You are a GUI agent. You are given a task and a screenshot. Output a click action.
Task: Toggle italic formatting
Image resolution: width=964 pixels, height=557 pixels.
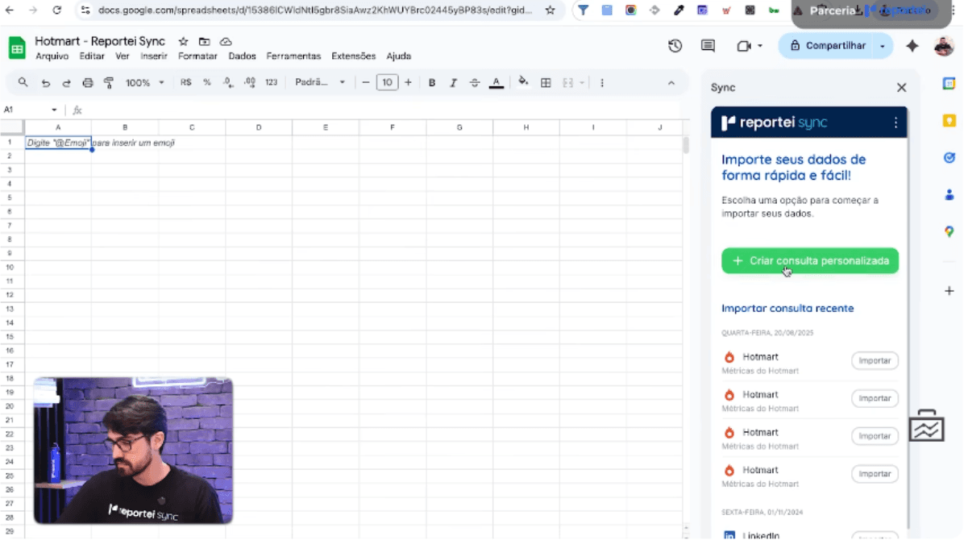(x=452, y=82)
